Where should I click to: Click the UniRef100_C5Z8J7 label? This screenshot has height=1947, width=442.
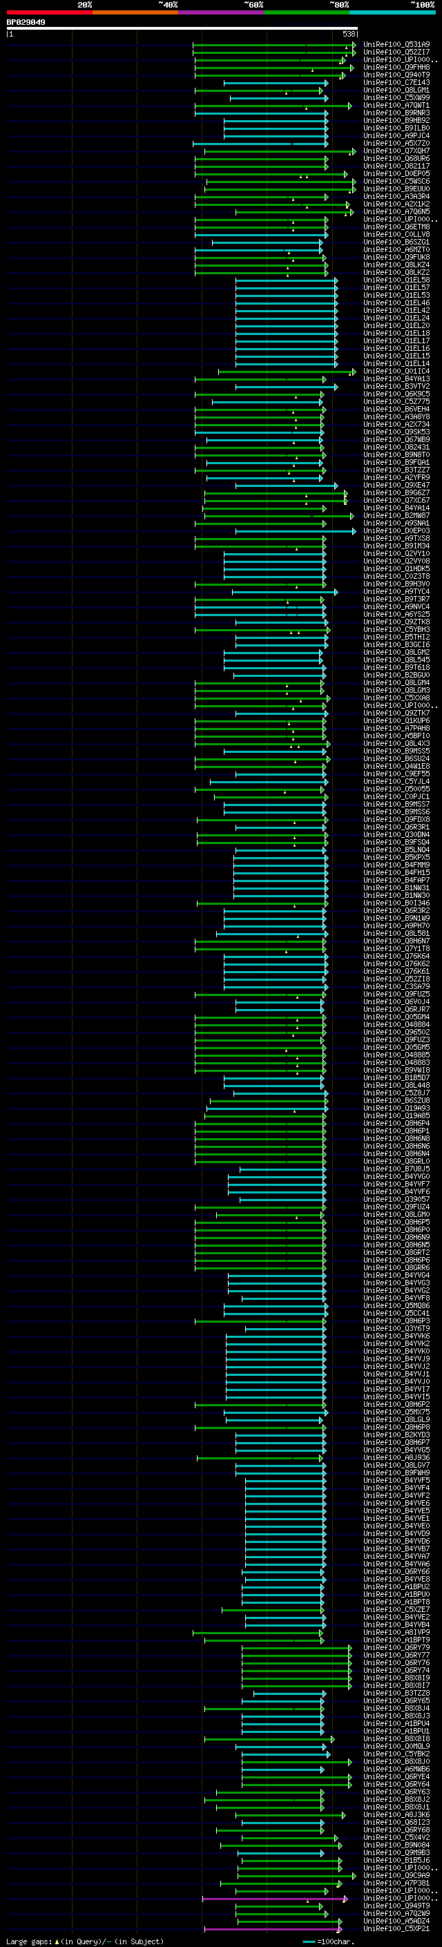click(396, 1092)
